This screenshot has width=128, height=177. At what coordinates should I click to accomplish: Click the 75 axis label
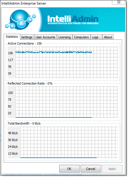[x=10, y=100]
